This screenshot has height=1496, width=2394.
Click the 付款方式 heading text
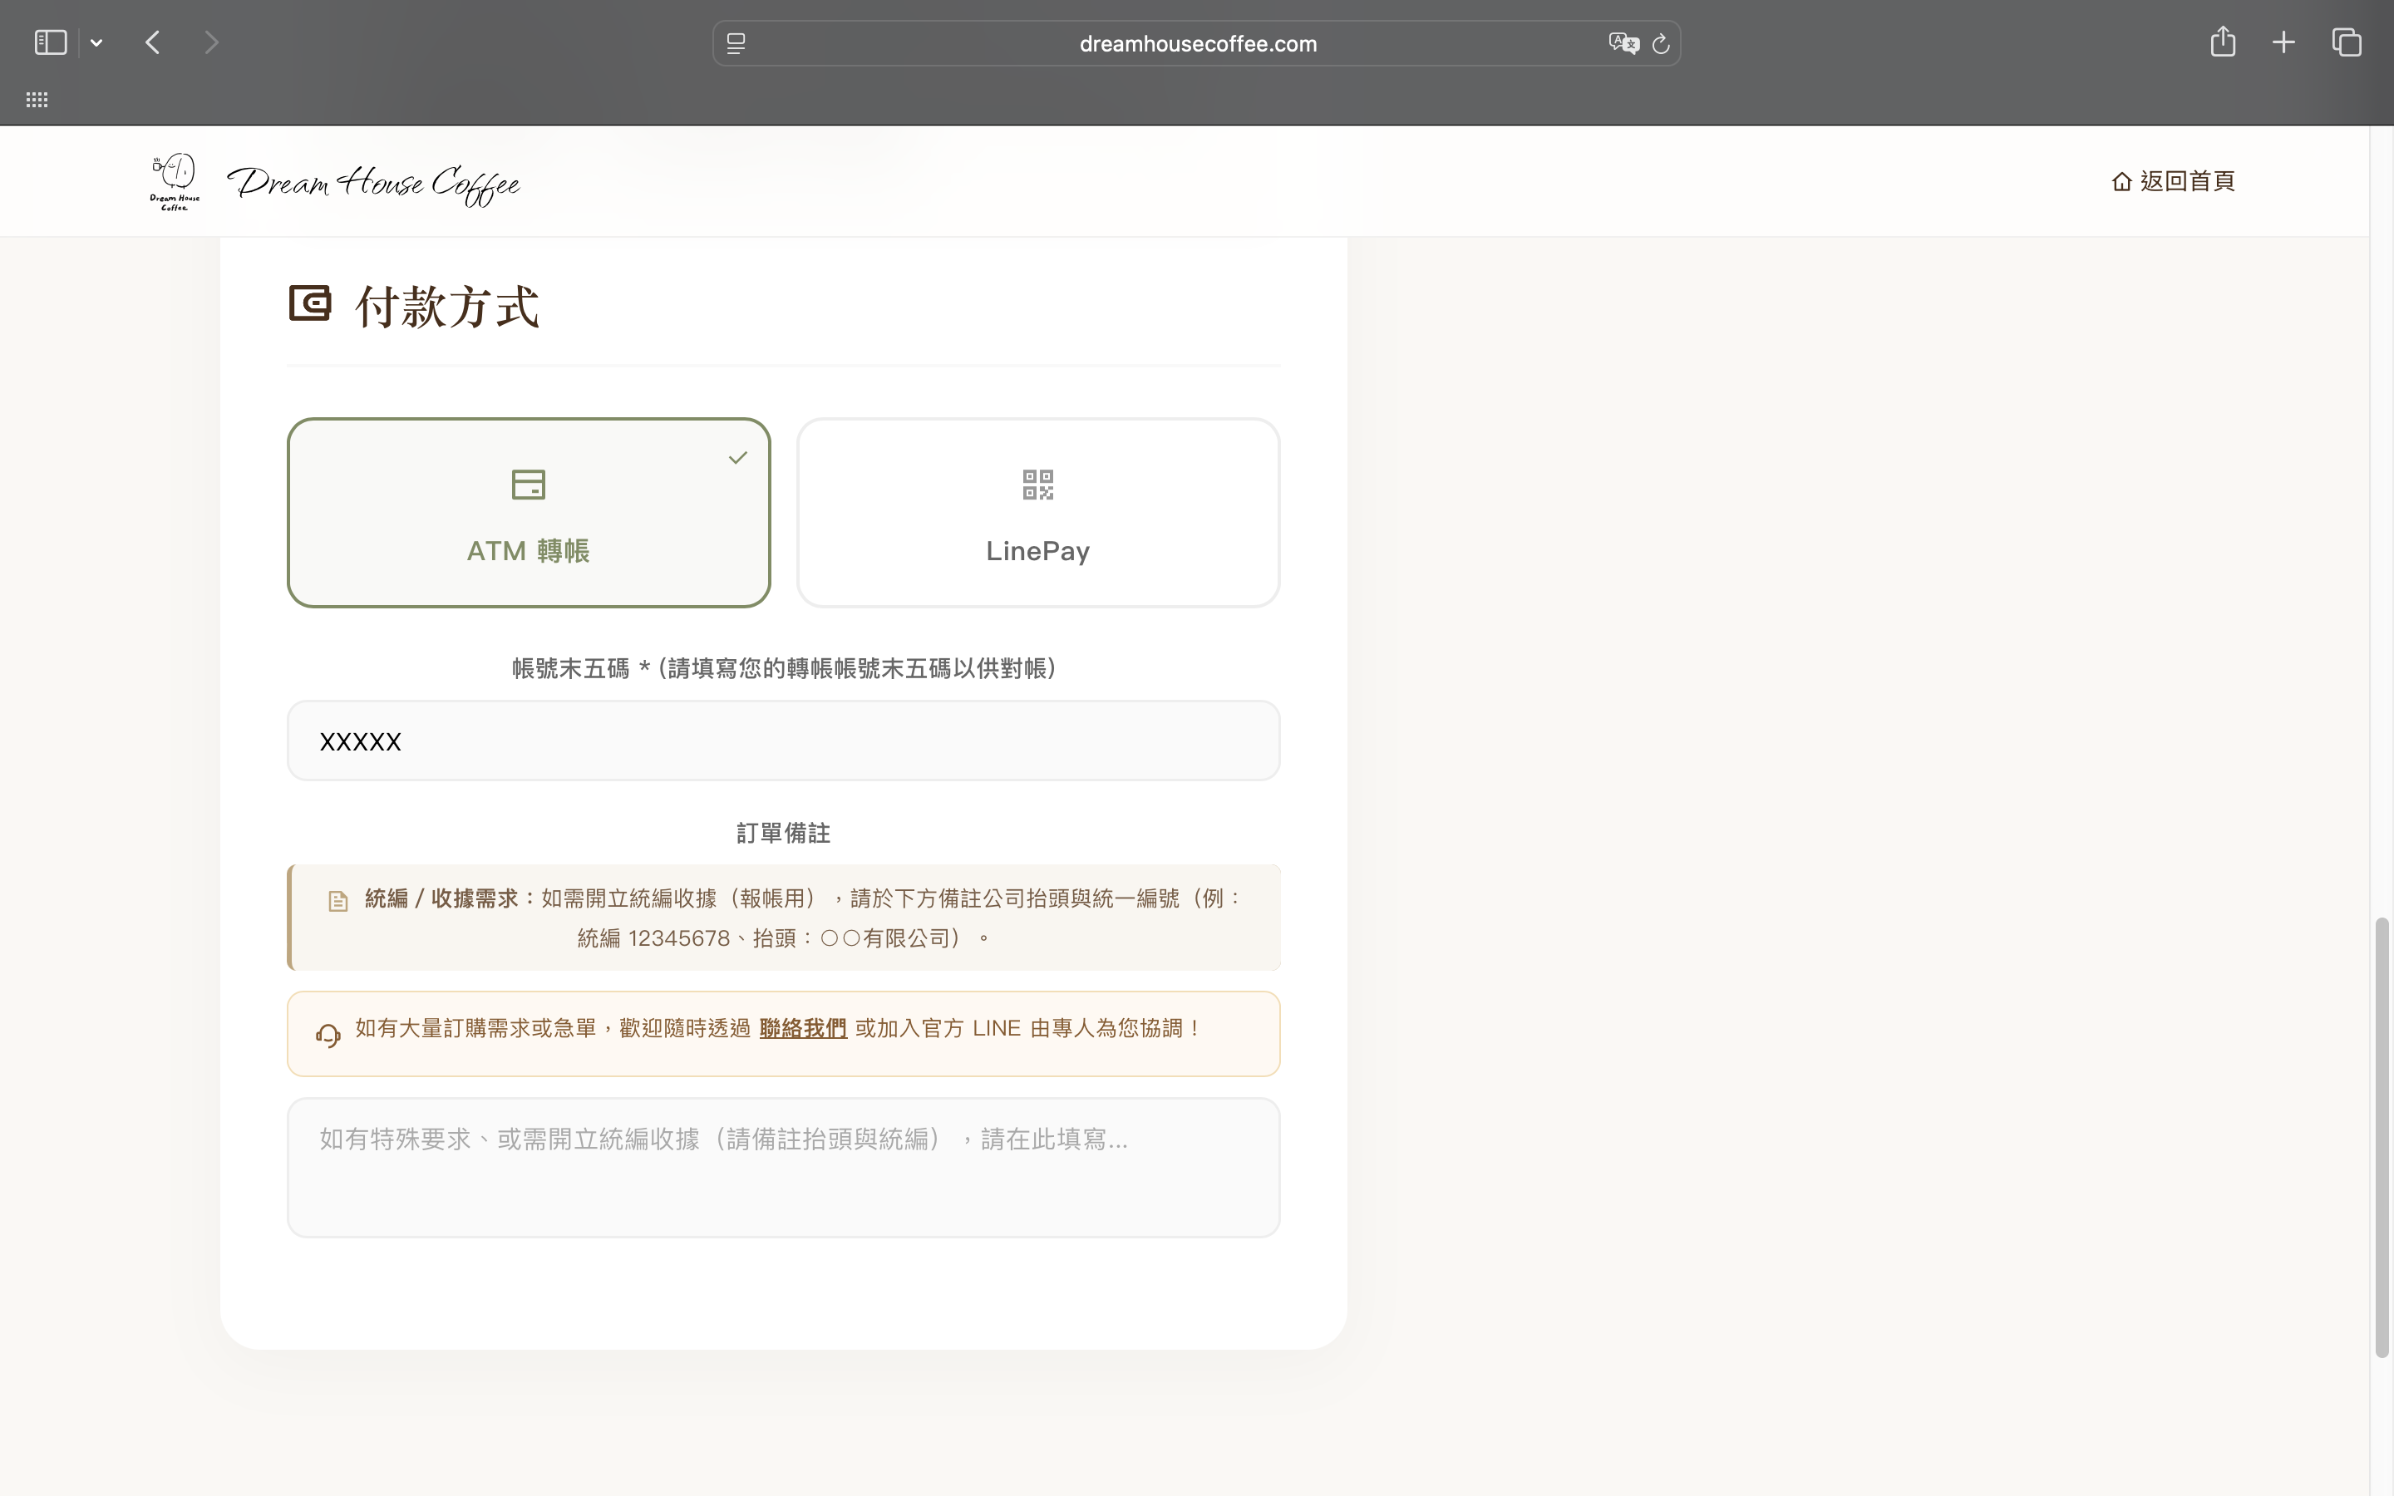[x=447, y=307]
